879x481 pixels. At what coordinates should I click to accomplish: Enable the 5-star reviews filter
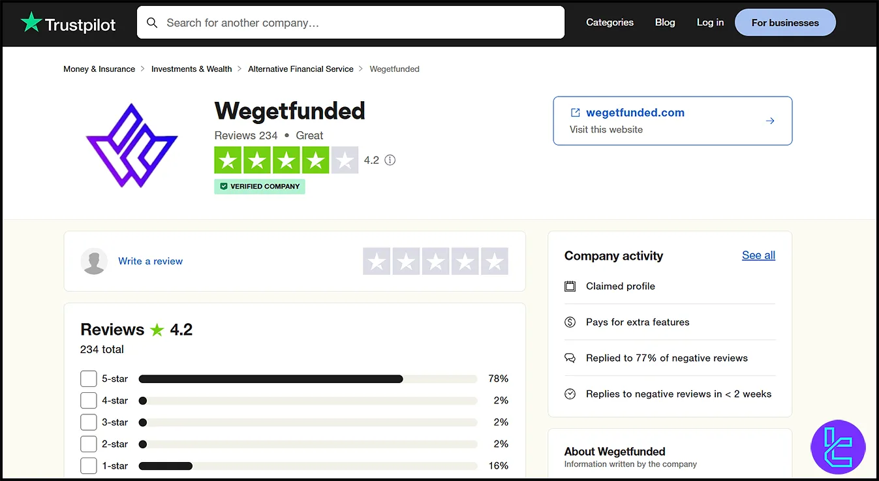(88, 379)
